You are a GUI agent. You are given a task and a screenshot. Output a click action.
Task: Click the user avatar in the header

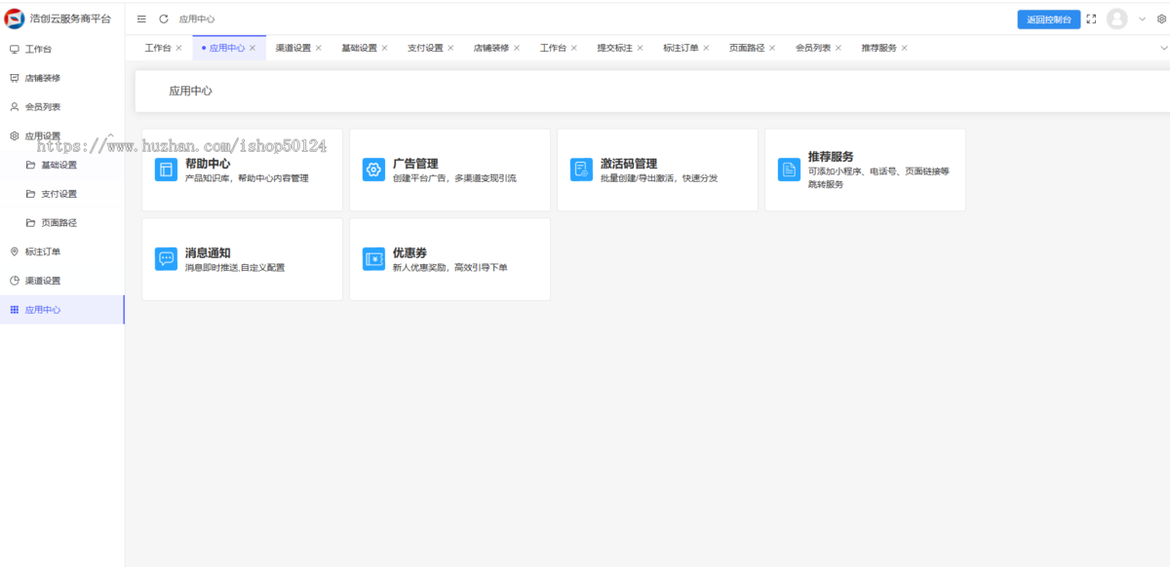[x=1116, y=19]
